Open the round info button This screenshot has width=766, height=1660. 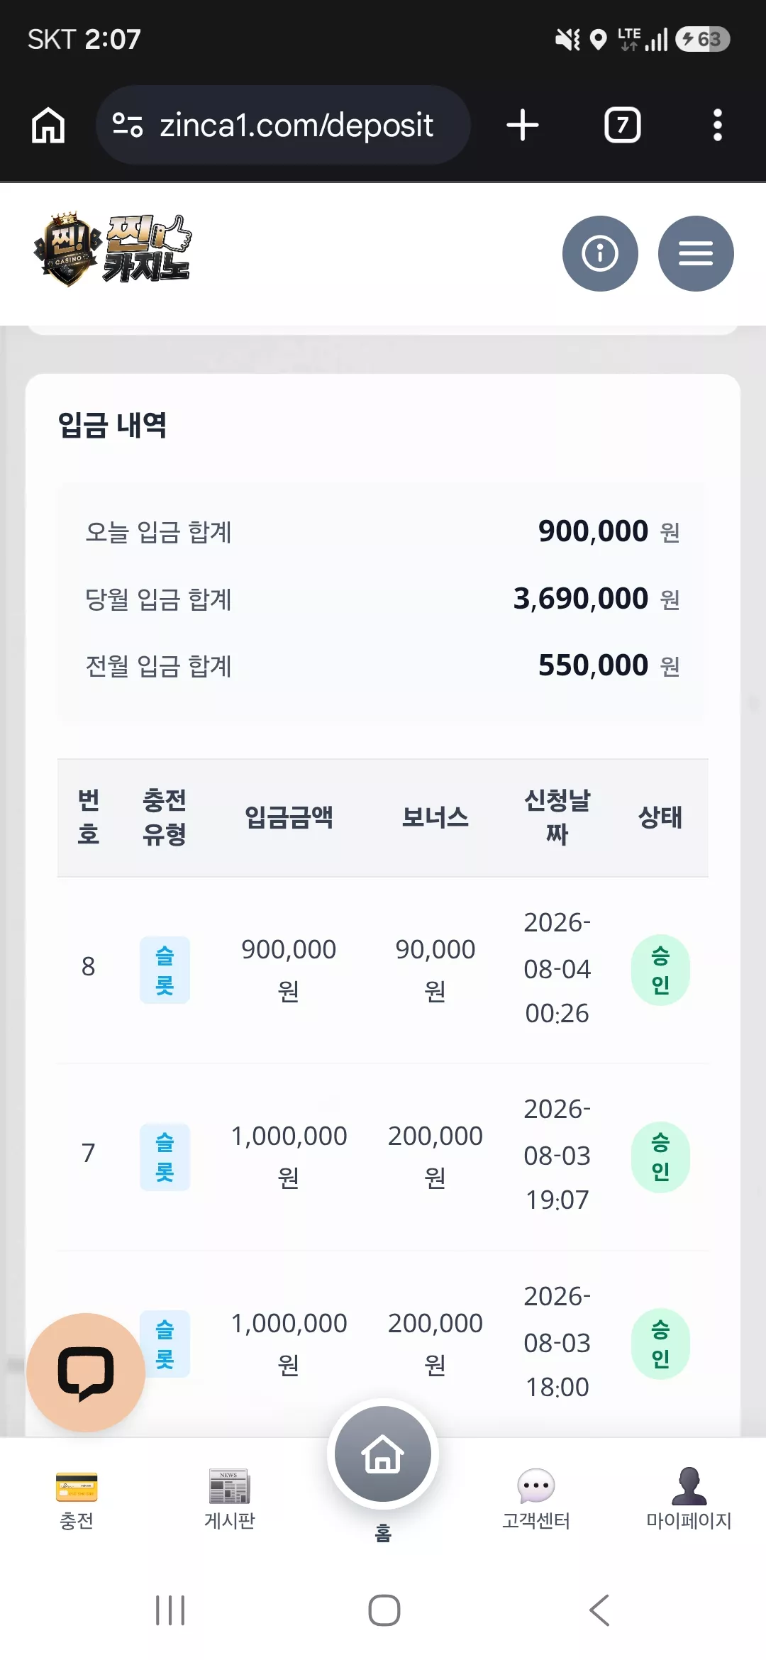(600, 253)
